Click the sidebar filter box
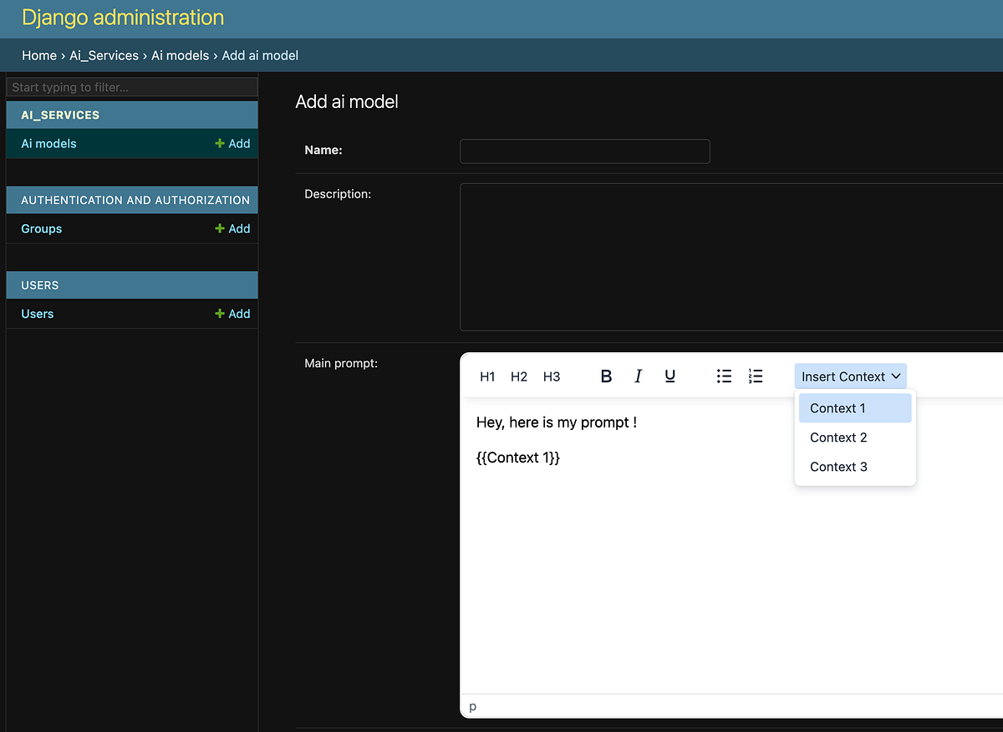 (131, 87)
